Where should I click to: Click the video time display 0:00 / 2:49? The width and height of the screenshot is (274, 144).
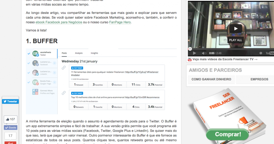pos(215,53)
